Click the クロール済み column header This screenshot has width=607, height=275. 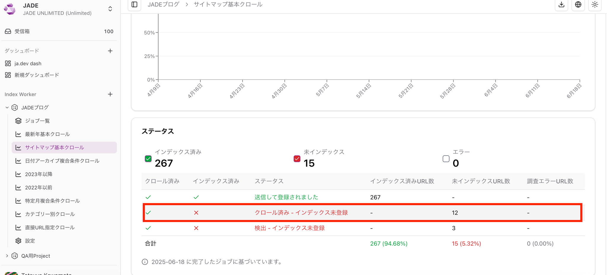(x=162, y=181)
